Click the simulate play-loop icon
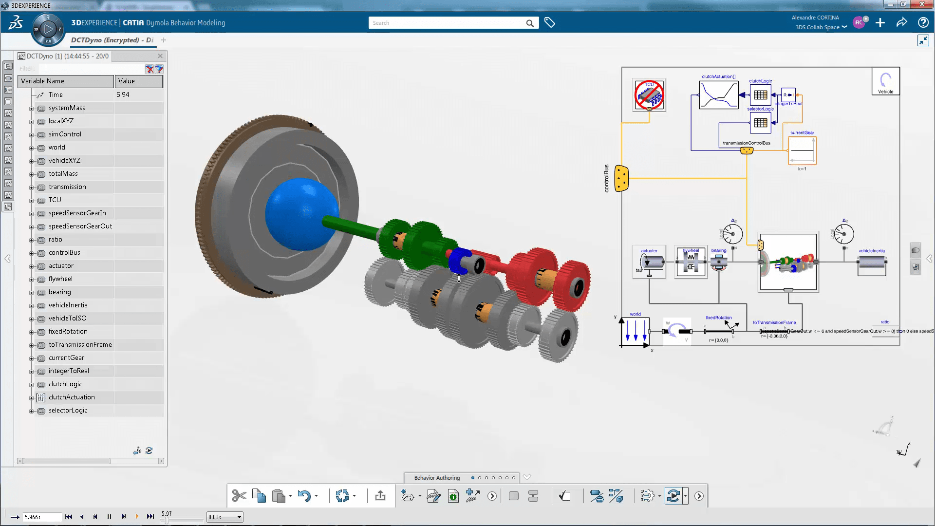Viewport: 935px width, 526px height. click(x=673, y=496)
